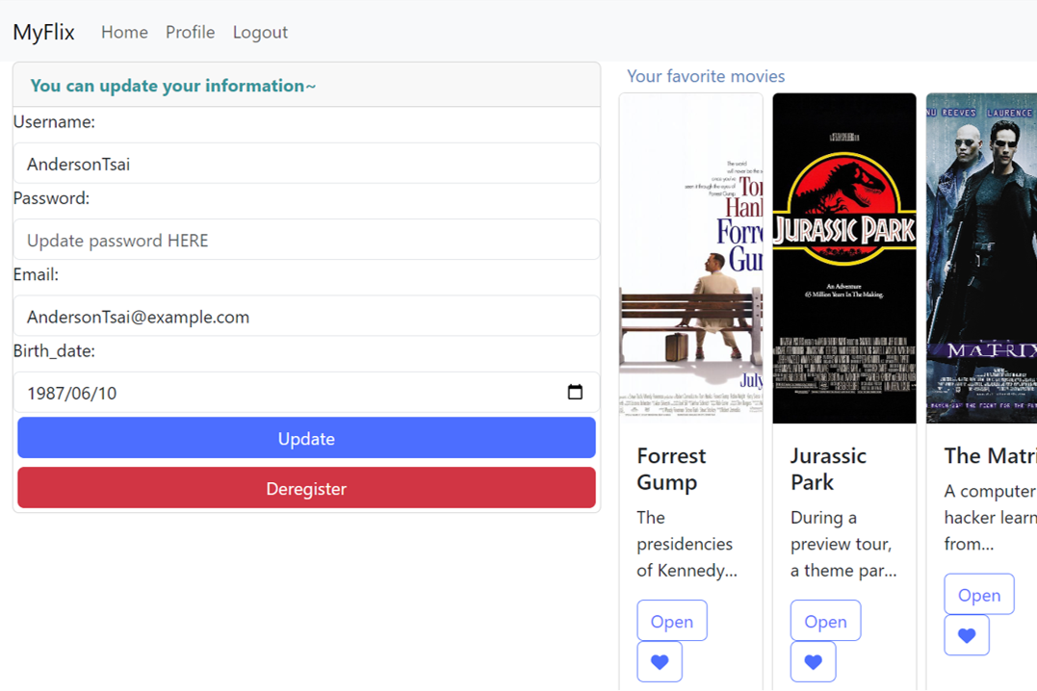Unfavorite Forrest Gump using its heart button
Screen dimensions: 1037x691
coord(660,661)
